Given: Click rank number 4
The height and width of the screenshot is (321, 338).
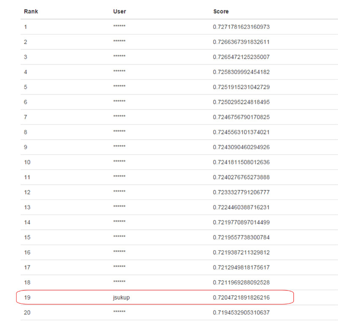Looking at the screenshot, I should (x=25, y=72).
